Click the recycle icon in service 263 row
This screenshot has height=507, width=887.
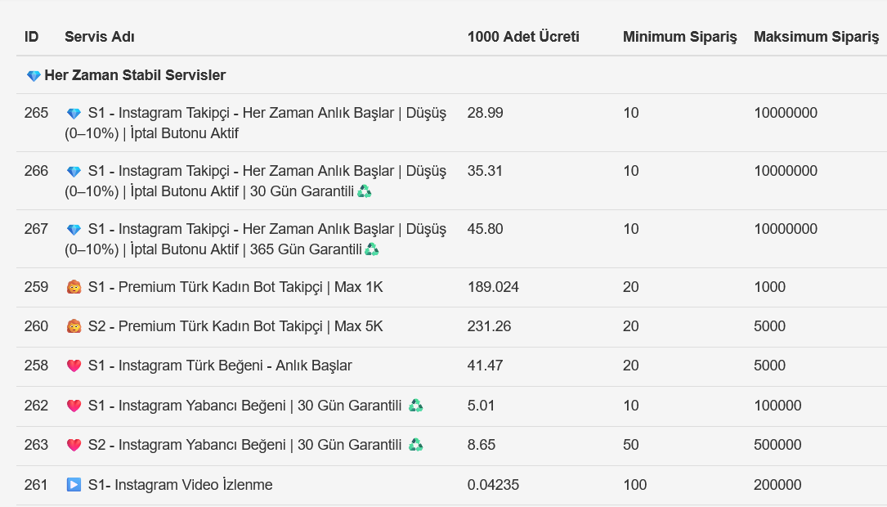pyautogui.click(x=415, y=445)
